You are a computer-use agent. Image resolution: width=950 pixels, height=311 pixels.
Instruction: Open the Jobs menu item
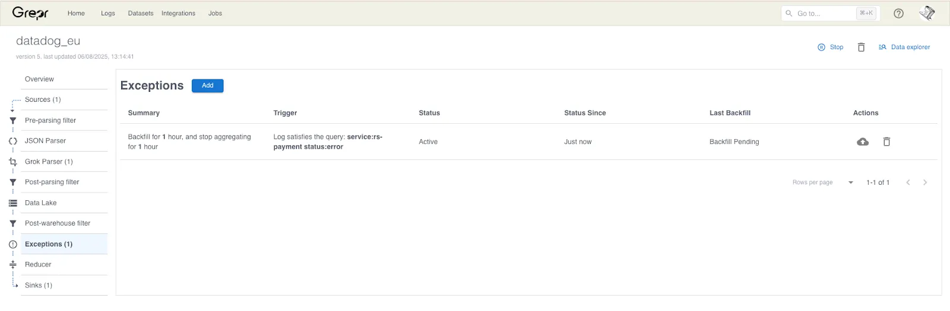coord(215,13)
